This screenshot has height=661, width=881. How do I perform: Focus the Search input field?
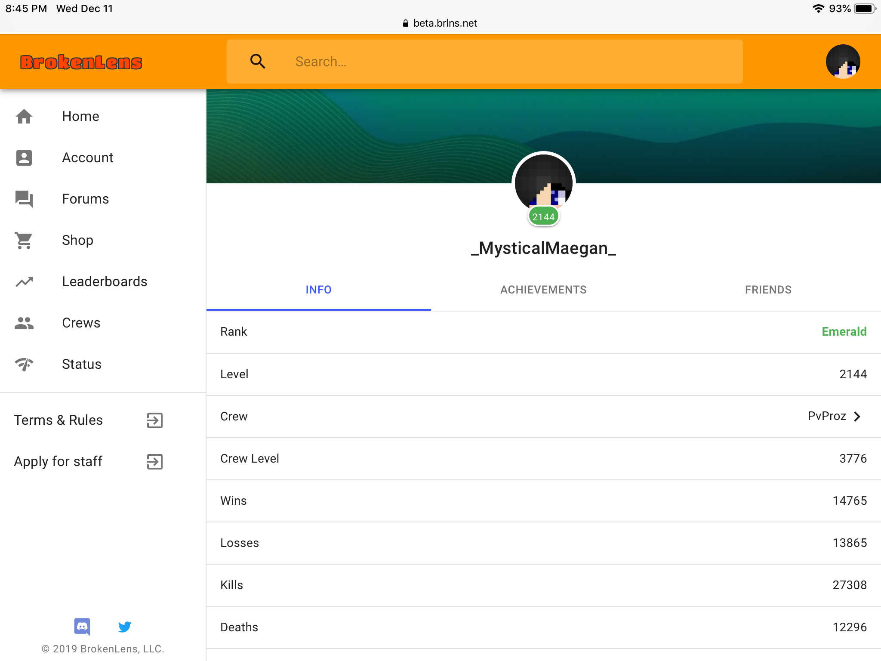[485, 62]
